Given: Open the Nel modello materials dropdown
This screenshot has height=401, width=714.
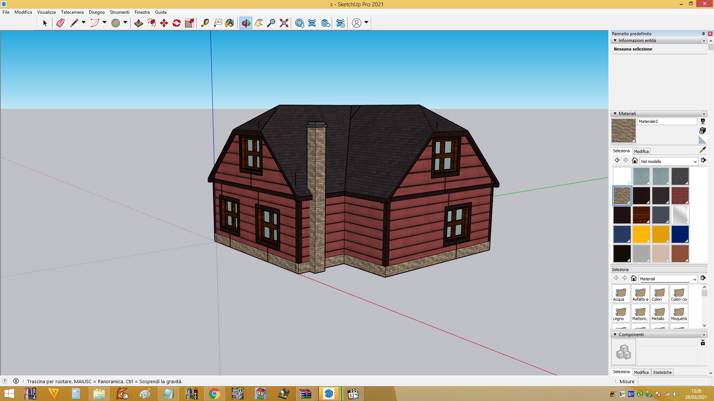Looking at the screenshot, I should click(x=669, y=162).
